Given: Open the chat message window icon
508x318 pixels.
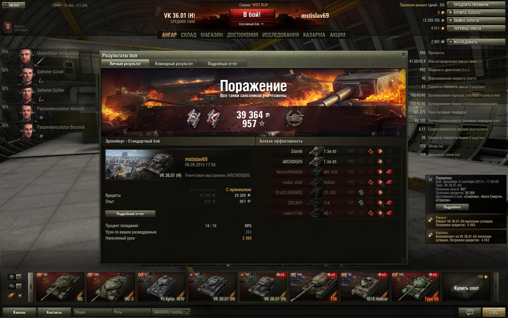Looking at the screenshot, I should (470, 312).
